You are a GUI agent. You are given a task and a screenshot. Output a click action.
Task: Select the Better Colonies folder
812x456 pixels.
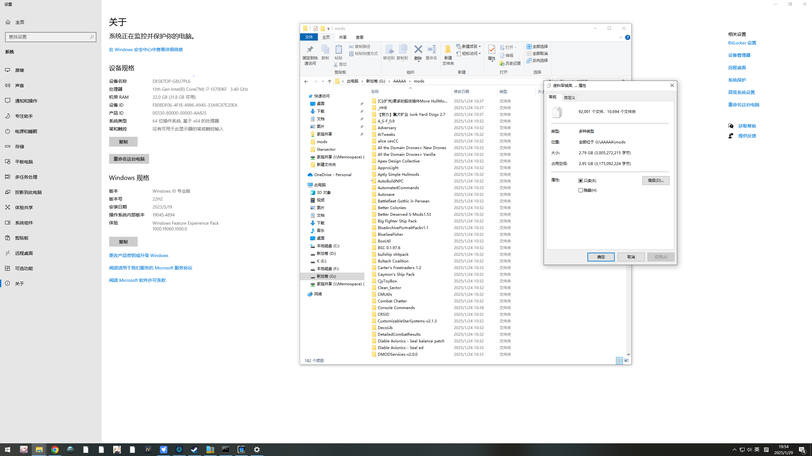(x=392, y=208)
